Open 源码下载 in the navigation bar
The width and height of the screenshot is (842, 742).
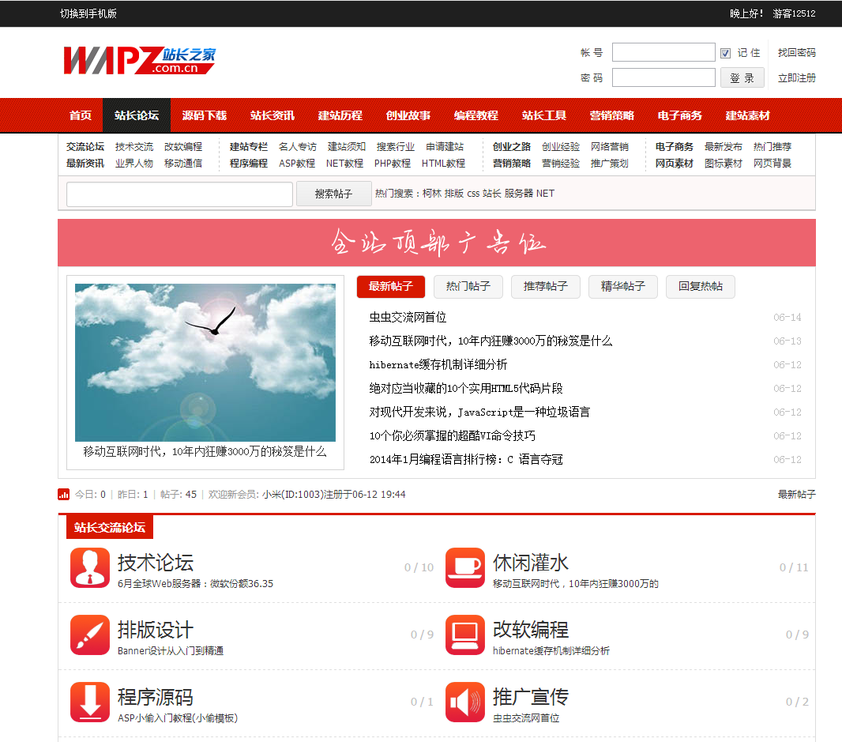click(204, 115)
